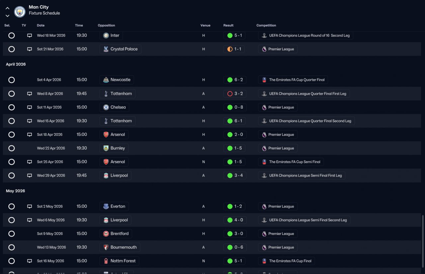Click the May 2026 month heading
The image size is (425, 274).
click(15, 191)
